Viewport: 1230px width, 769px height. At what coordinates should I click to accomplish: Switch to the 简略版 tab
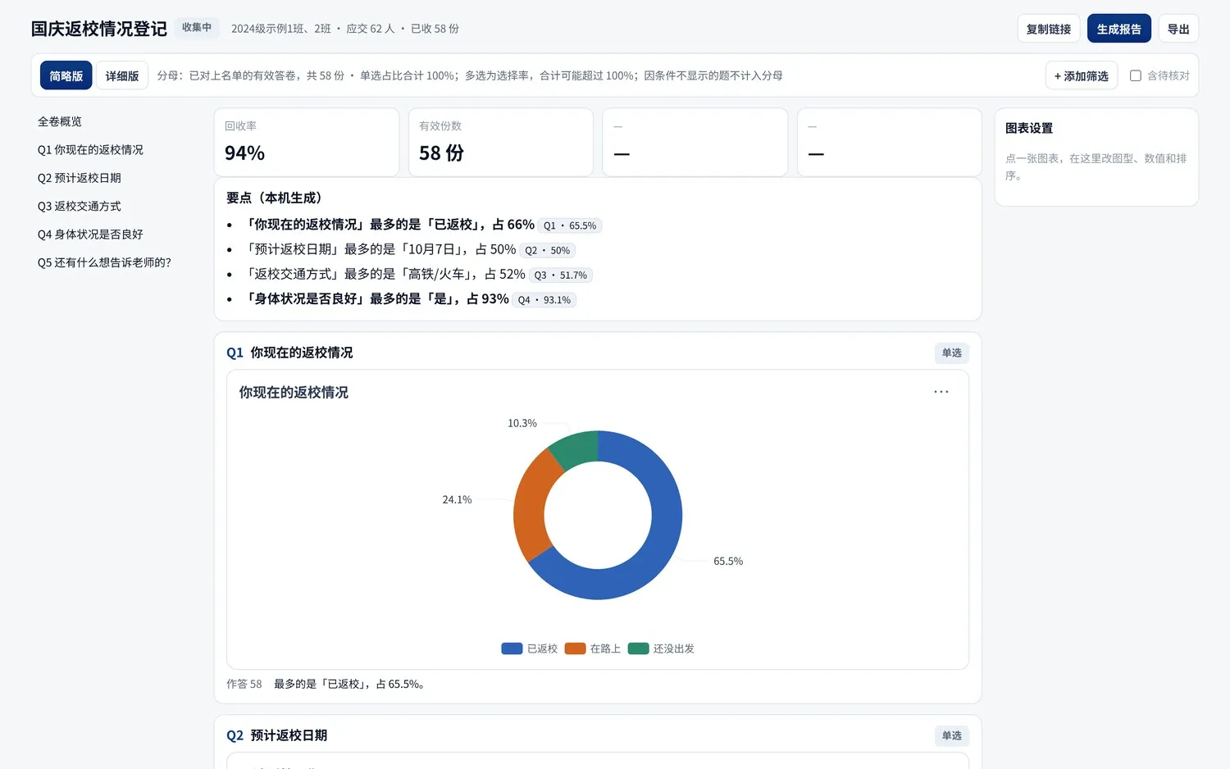(x=66, y=75)
